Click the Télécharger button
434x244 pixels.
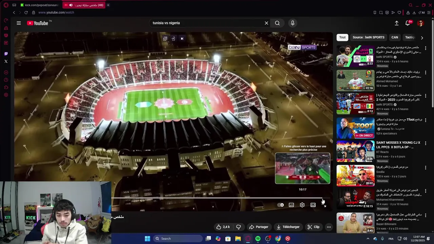(288, 227)
